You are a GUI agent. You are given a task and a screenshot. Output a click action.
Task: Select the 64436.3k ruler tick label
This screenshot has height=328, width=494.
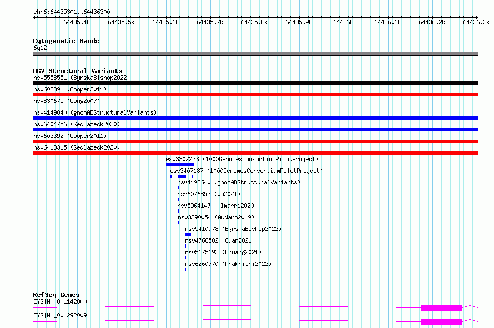coord(476,22)
